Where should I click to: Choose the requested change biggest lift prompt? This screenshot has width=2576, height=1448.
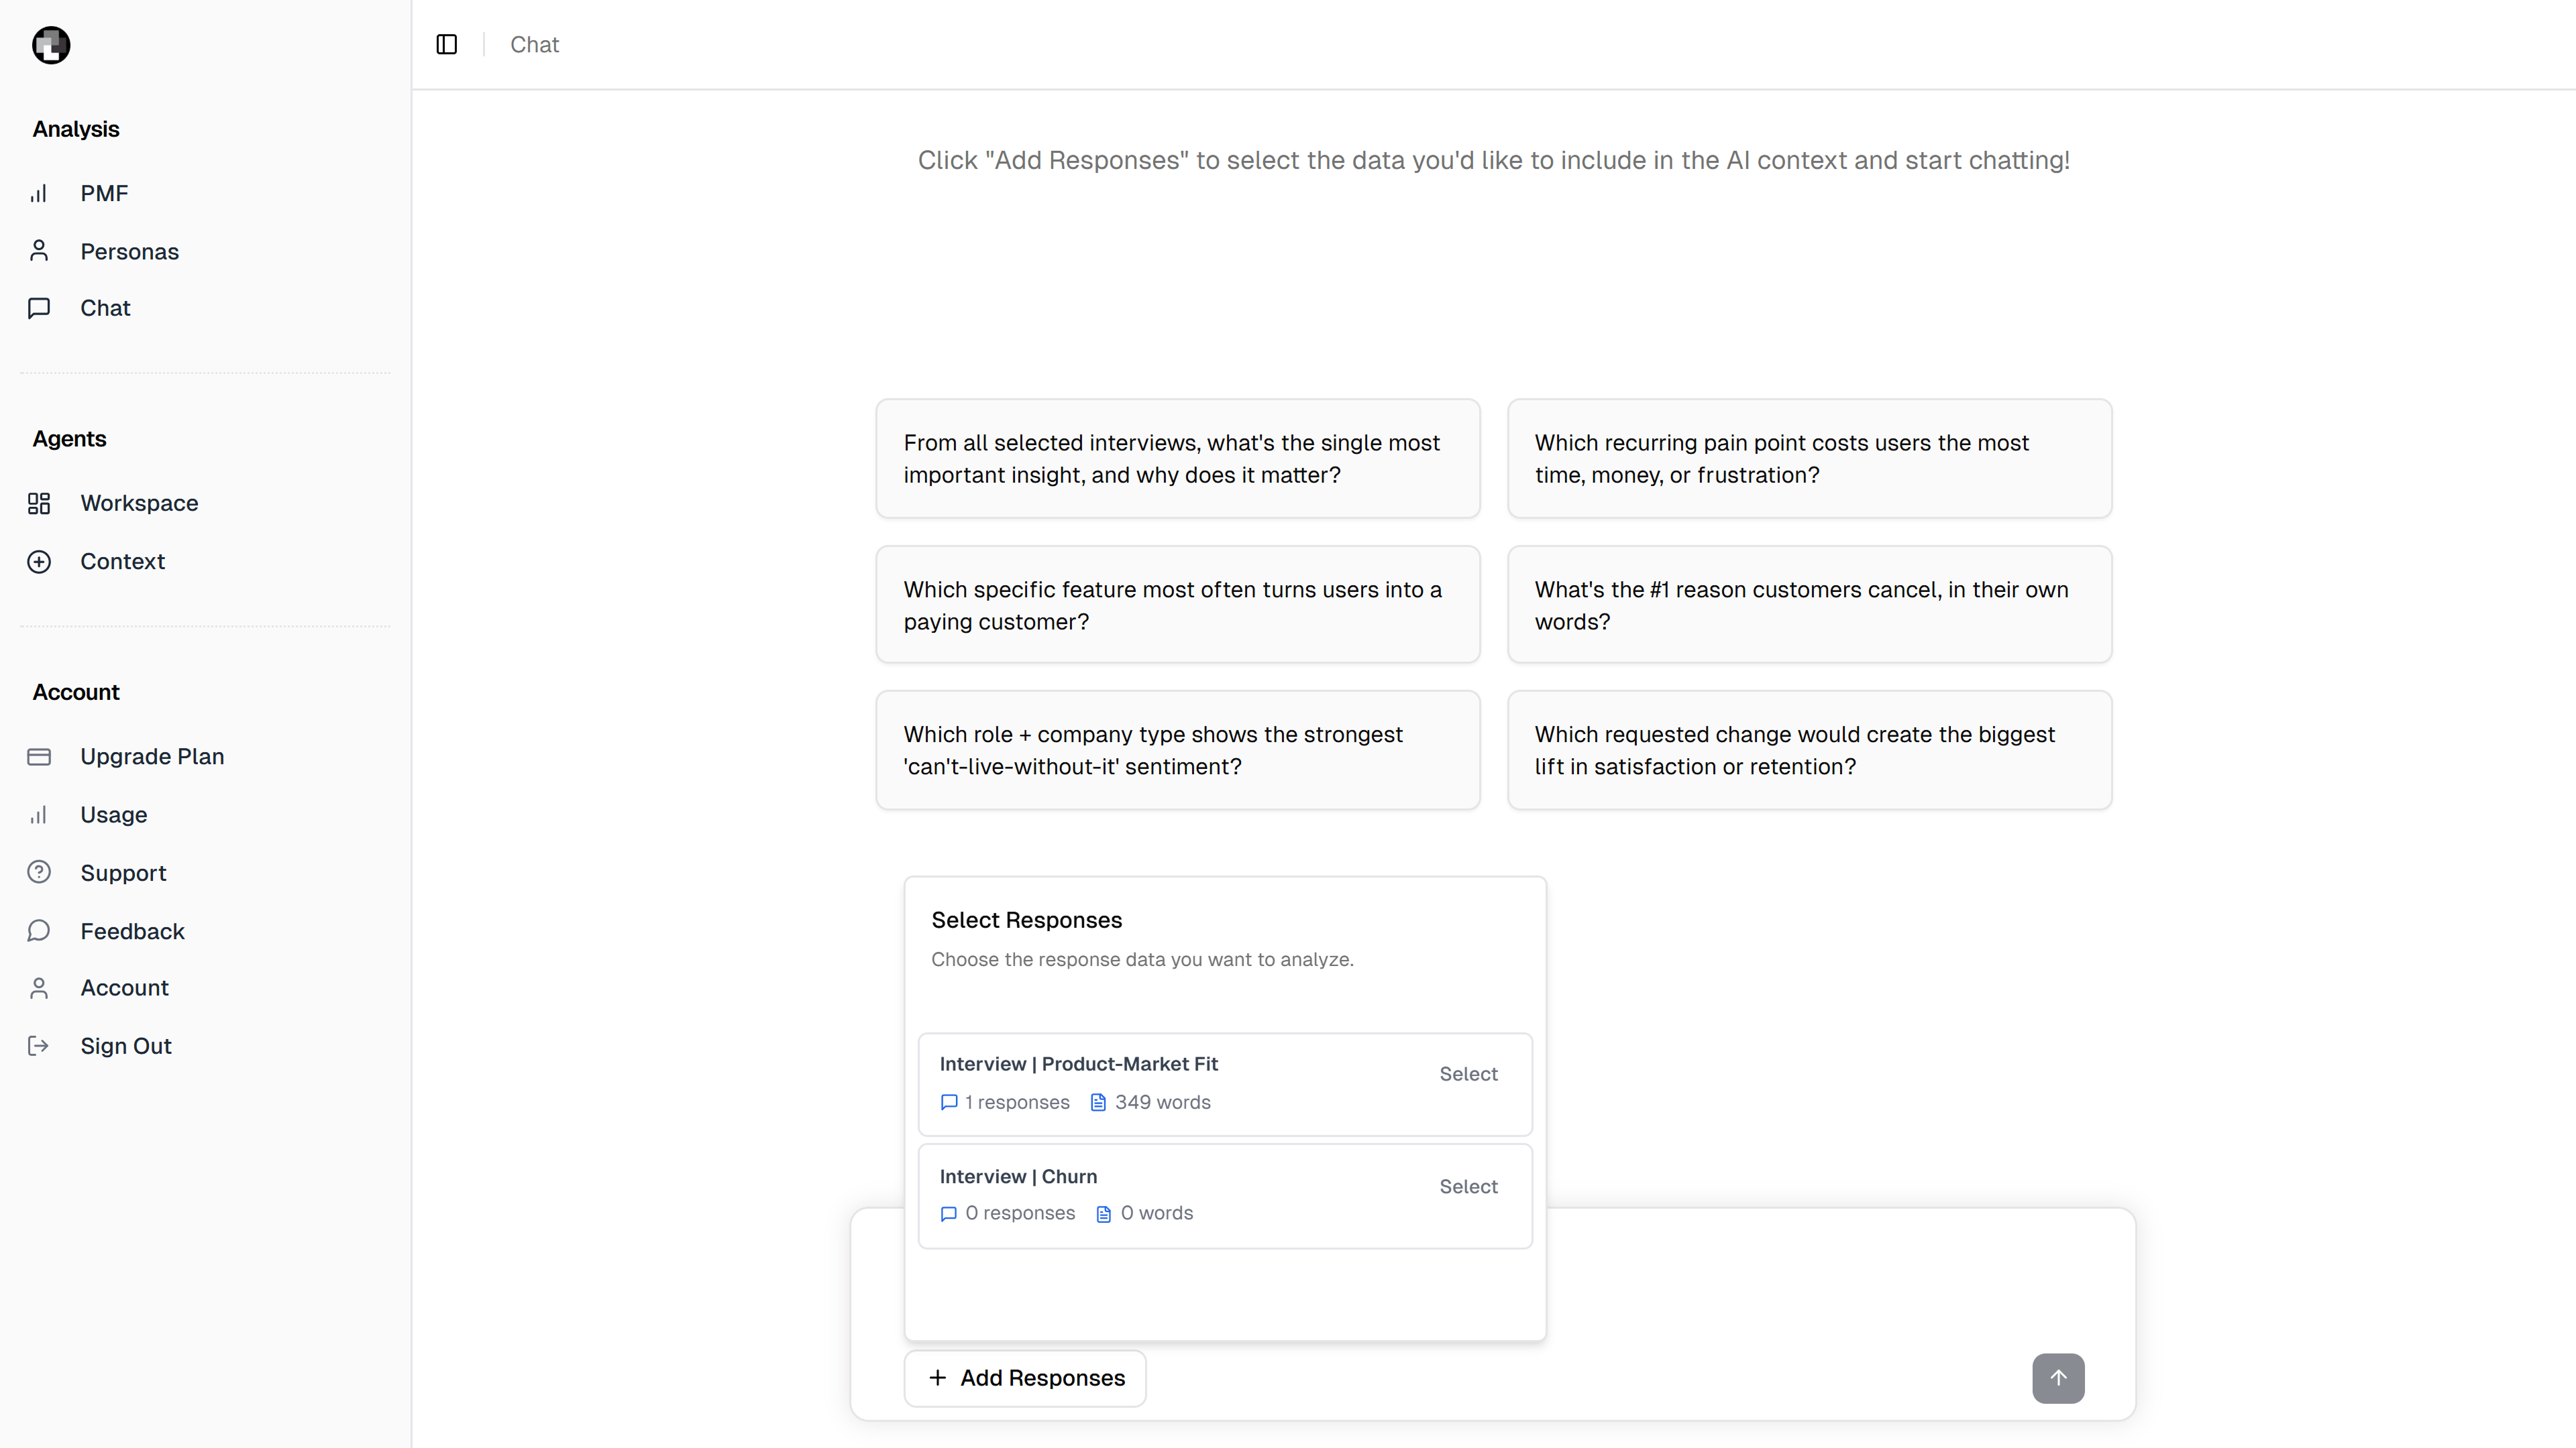[1809, 751]
